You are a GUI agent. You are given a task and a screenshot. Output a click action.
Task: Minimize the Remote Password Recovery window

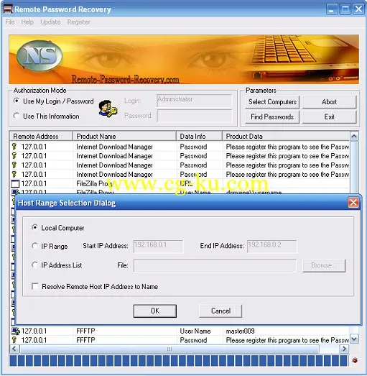pyautogui.click(x=332, y=9)
